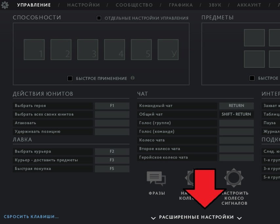This screenshot has width=280, height=224.
Task: Enable ОТДЕЛЬНЫЕ НАСТРОЙКИ УПРАВЛЕНИЯ checkbox
Action: (99, 18)
